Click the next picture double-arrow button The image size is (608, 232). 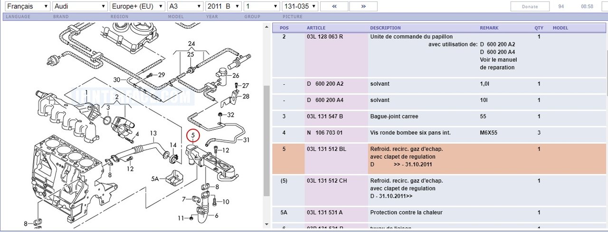pos(363,6)
